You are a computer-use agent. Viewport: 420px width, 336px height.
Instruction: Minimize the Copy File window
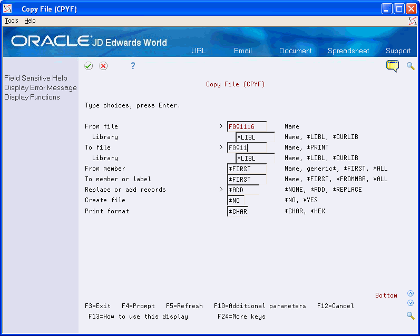pos(386,9)
